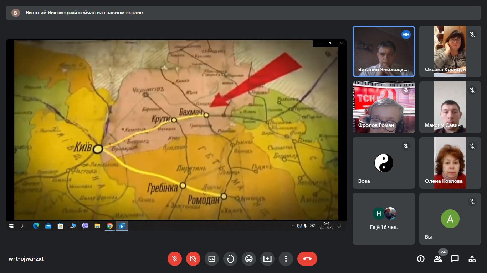Screen dimensions: 487x273
Task: Leave the call with the red hang-up button
Action: (x=307, y=259)
